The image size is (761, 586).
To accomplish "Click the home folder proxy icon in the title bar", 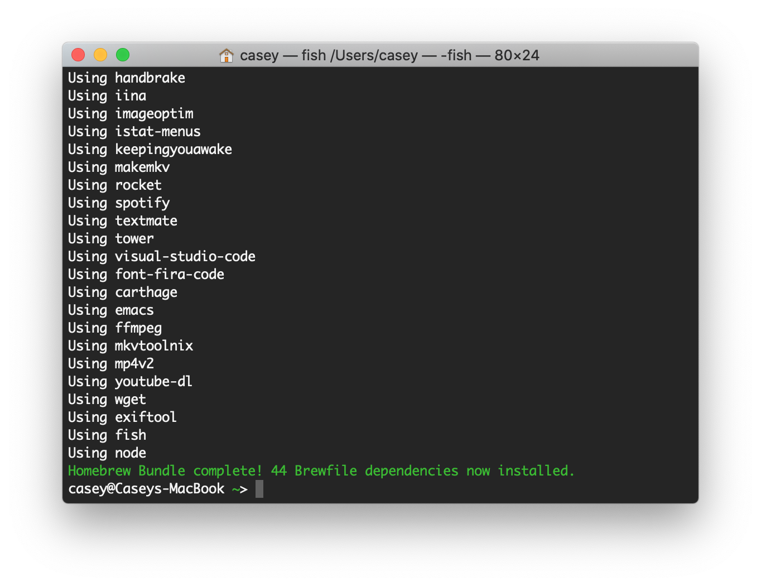I will (227, 55).
